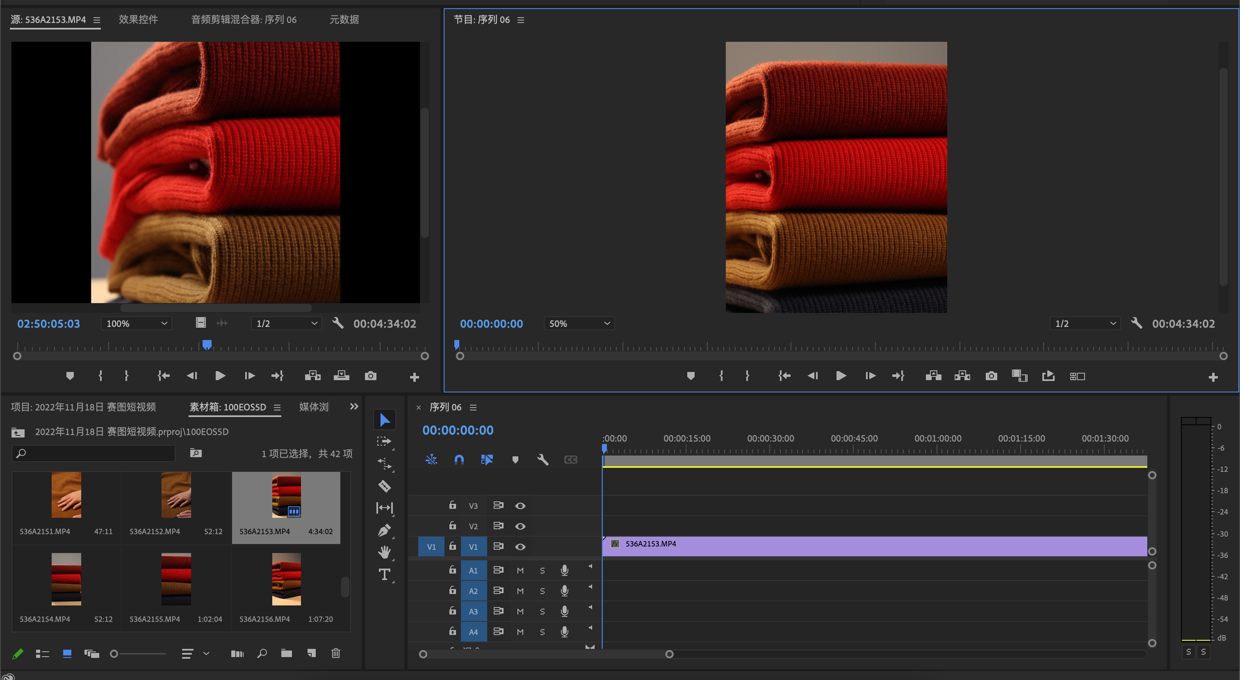Hide video track V2 with the eye icon
This screenshot has height=680, width=1240.
point(520,526)
